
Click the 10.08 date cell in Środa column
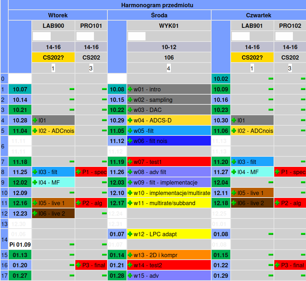click(x=117, y=89)
